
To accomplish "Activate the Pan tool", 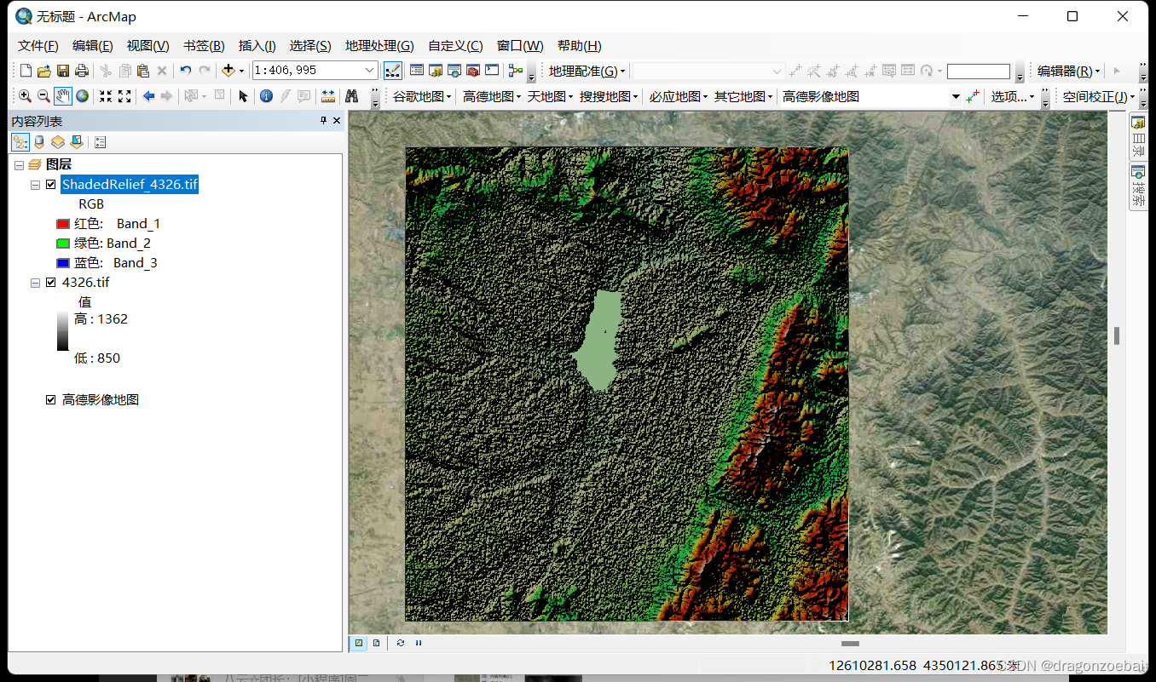I will point(62,95).
